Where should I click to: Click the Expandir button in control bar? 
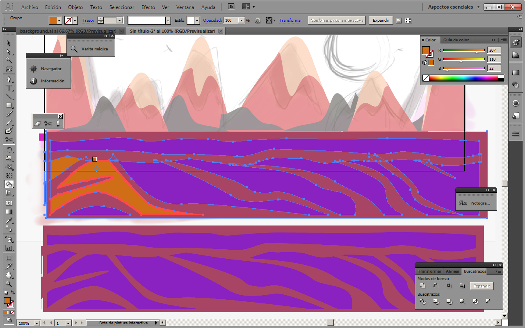381,20
